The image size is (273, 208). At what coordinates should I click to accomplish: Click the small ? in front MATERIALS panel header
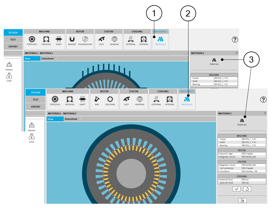point(265,114)
